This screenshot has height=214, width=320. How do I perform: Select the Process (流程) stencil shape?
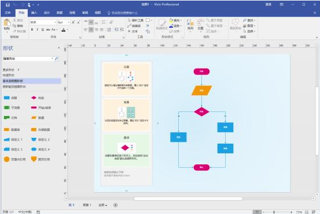pos(10,98)
